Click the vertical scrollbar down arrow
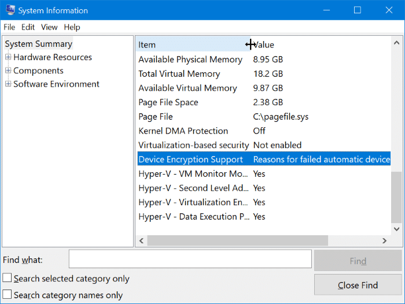Image resolution: width=405 pixels, height=304 pixels. pos(397,229)
